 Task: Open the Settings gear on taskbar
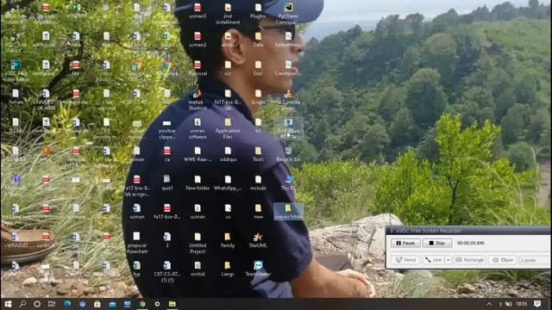[x=157, y=304]
